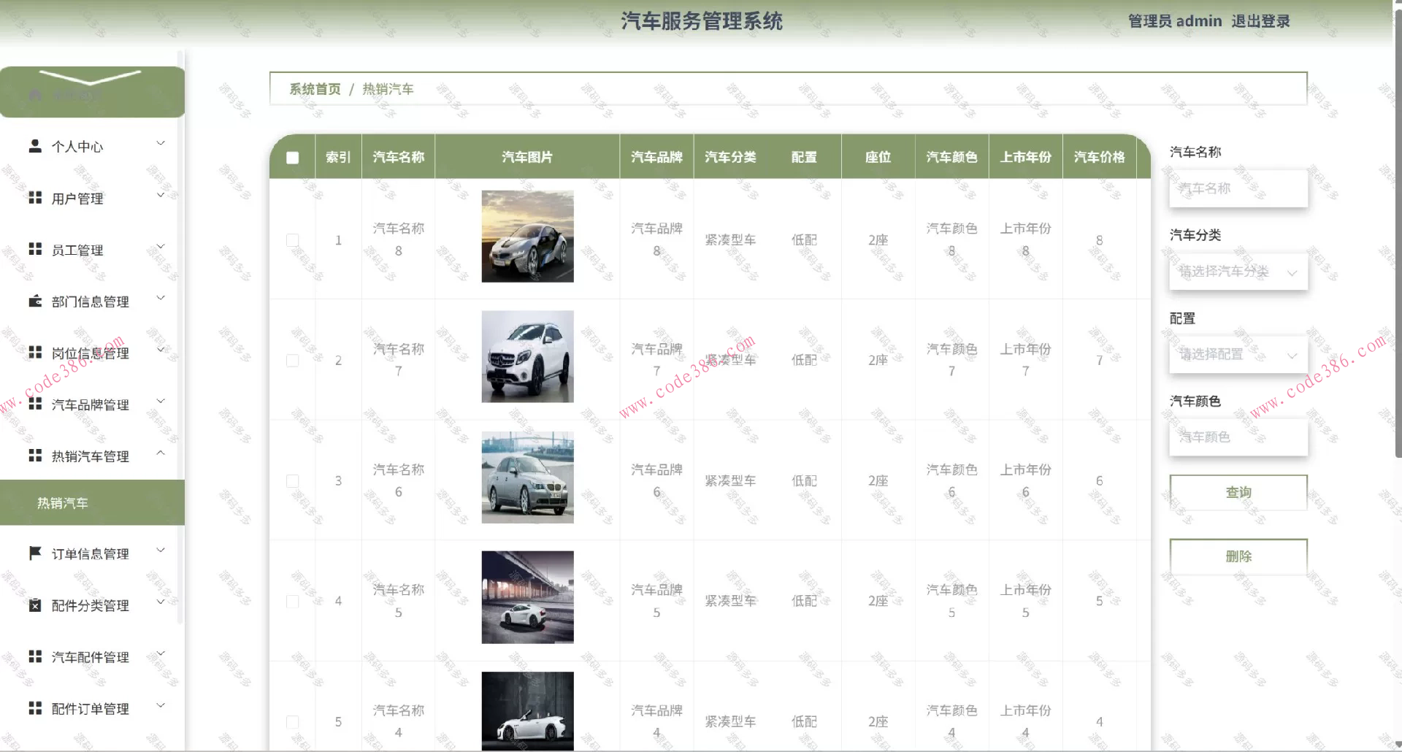The height and width of the screenshot is (752, 1402).
Task: Open the 请选择配置 dropdown
Action: coord(1238,354)
